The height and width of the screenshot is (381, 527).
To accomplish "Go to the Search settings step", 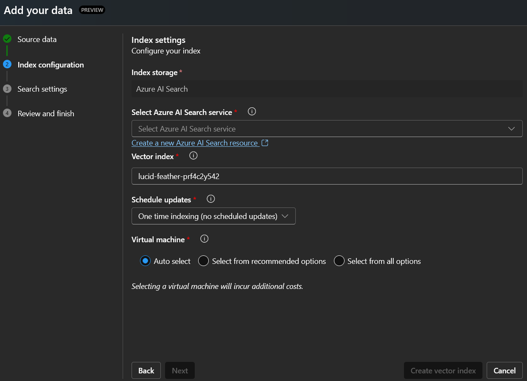I will coord(42,89).
